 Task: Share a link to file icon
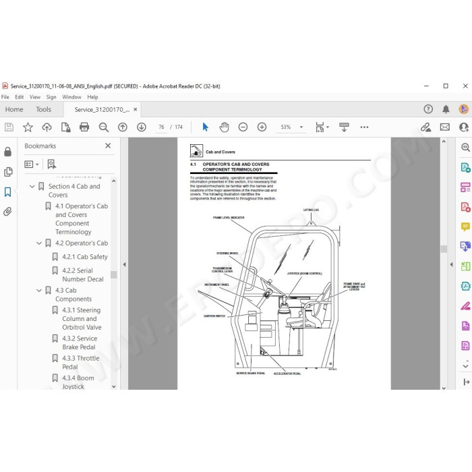(426, 127)
